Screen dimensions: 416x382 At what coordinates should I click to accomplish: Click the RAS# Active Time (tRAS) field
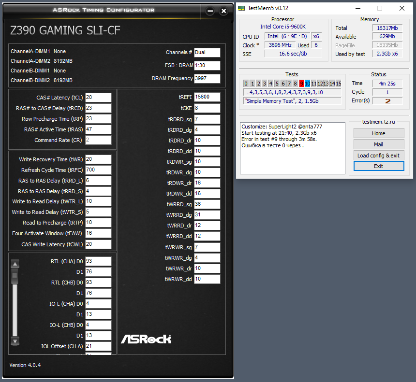coord(98,129)
